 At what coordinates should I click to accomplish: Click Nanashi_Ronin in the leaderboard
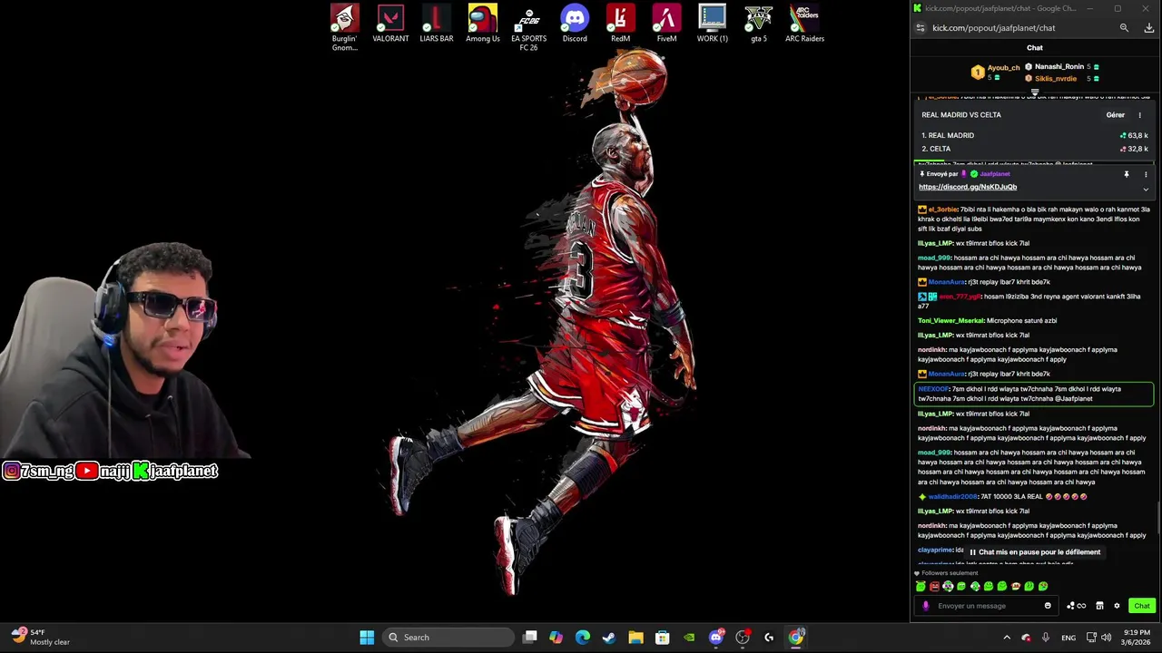pos(1059,67)
